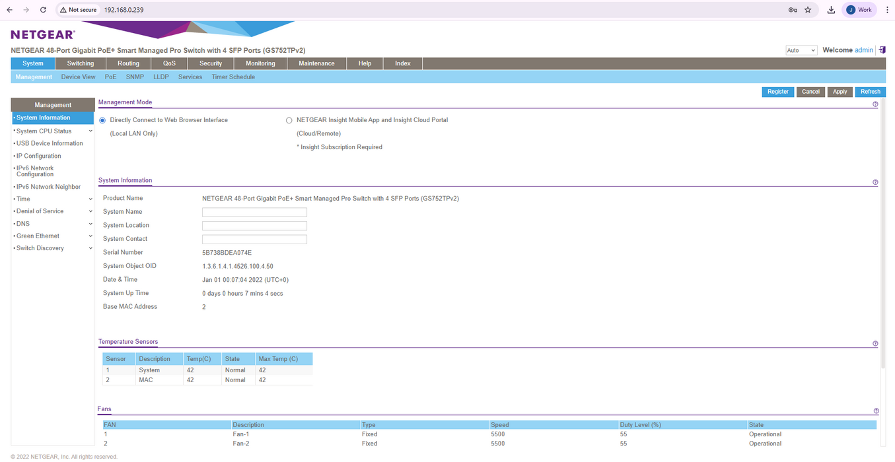Bookmark this page with star icon
The height and width of the screenshot is (462, 895).
808,10
